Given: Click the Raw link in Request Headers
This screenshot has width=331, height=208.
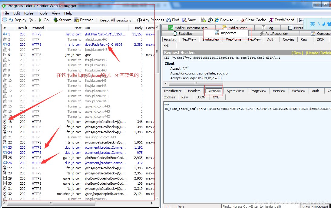Looking at the screenshot, I should pos(297,53).
